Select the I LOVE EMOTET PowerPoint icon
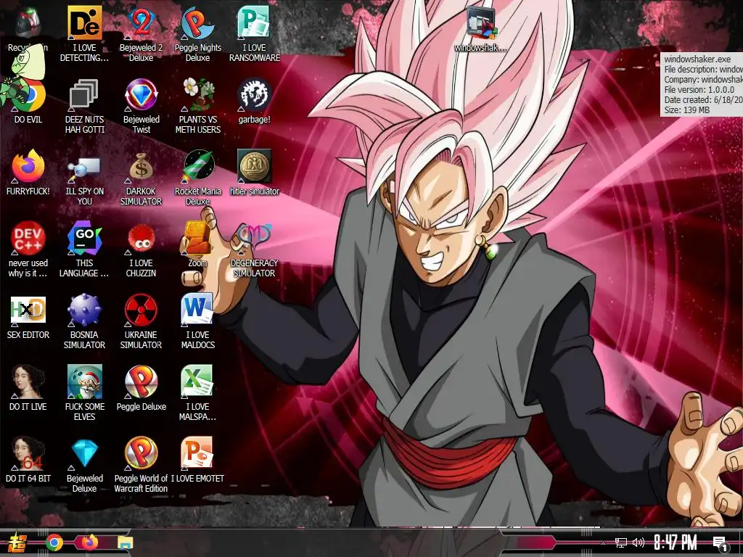The height and width of the screenshot is (557, 743). [x=197, y=454]
